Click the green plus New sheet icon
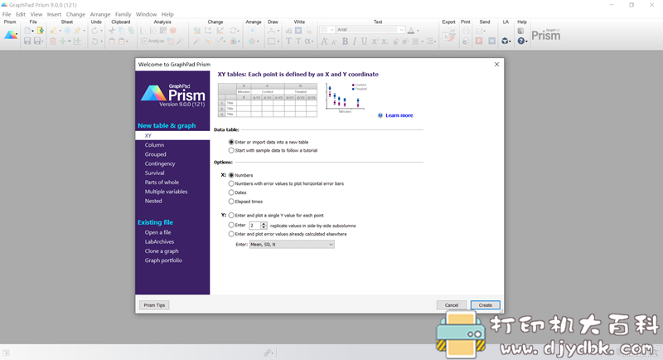Screen dimensions: 663x360 63,41
